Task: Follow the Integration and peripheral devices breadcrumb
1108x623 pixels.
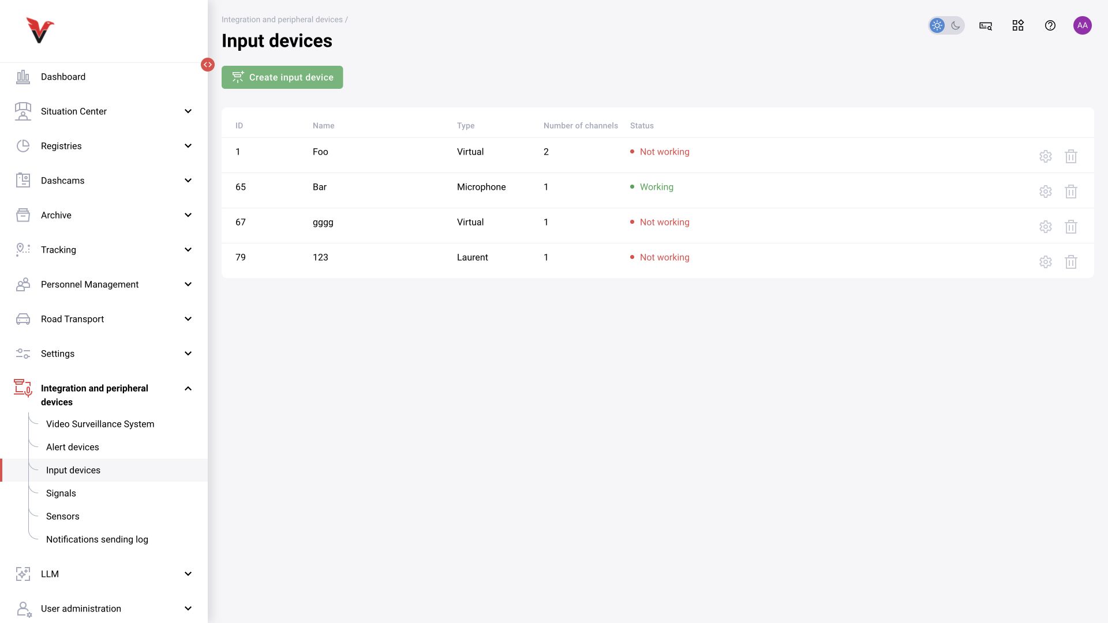Action: coord(282,20)
